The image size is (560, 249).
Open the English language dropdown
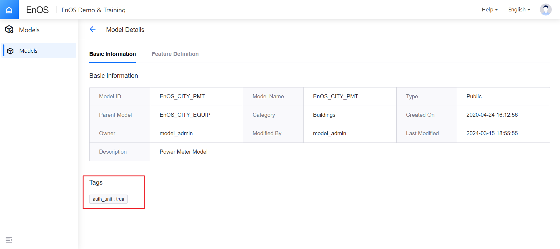(x=519, y=10)
